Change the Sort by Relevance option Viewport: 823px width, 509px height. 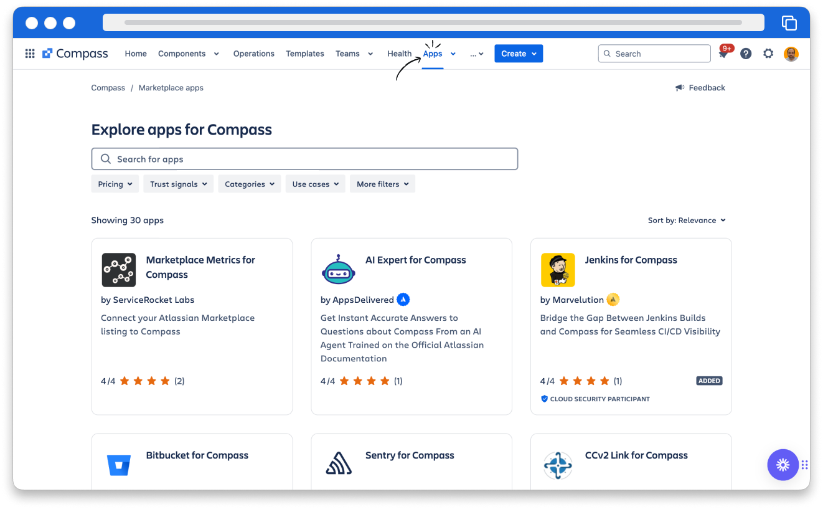pos(687,220)
